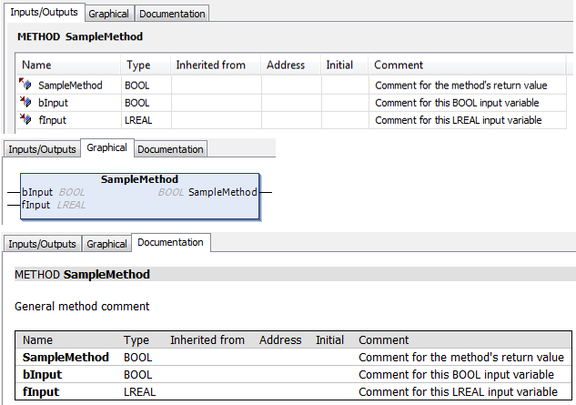Screen dimensions: 576x405
Task: Select the active Graphical tab above the block diagram
Action: (106, 147)
